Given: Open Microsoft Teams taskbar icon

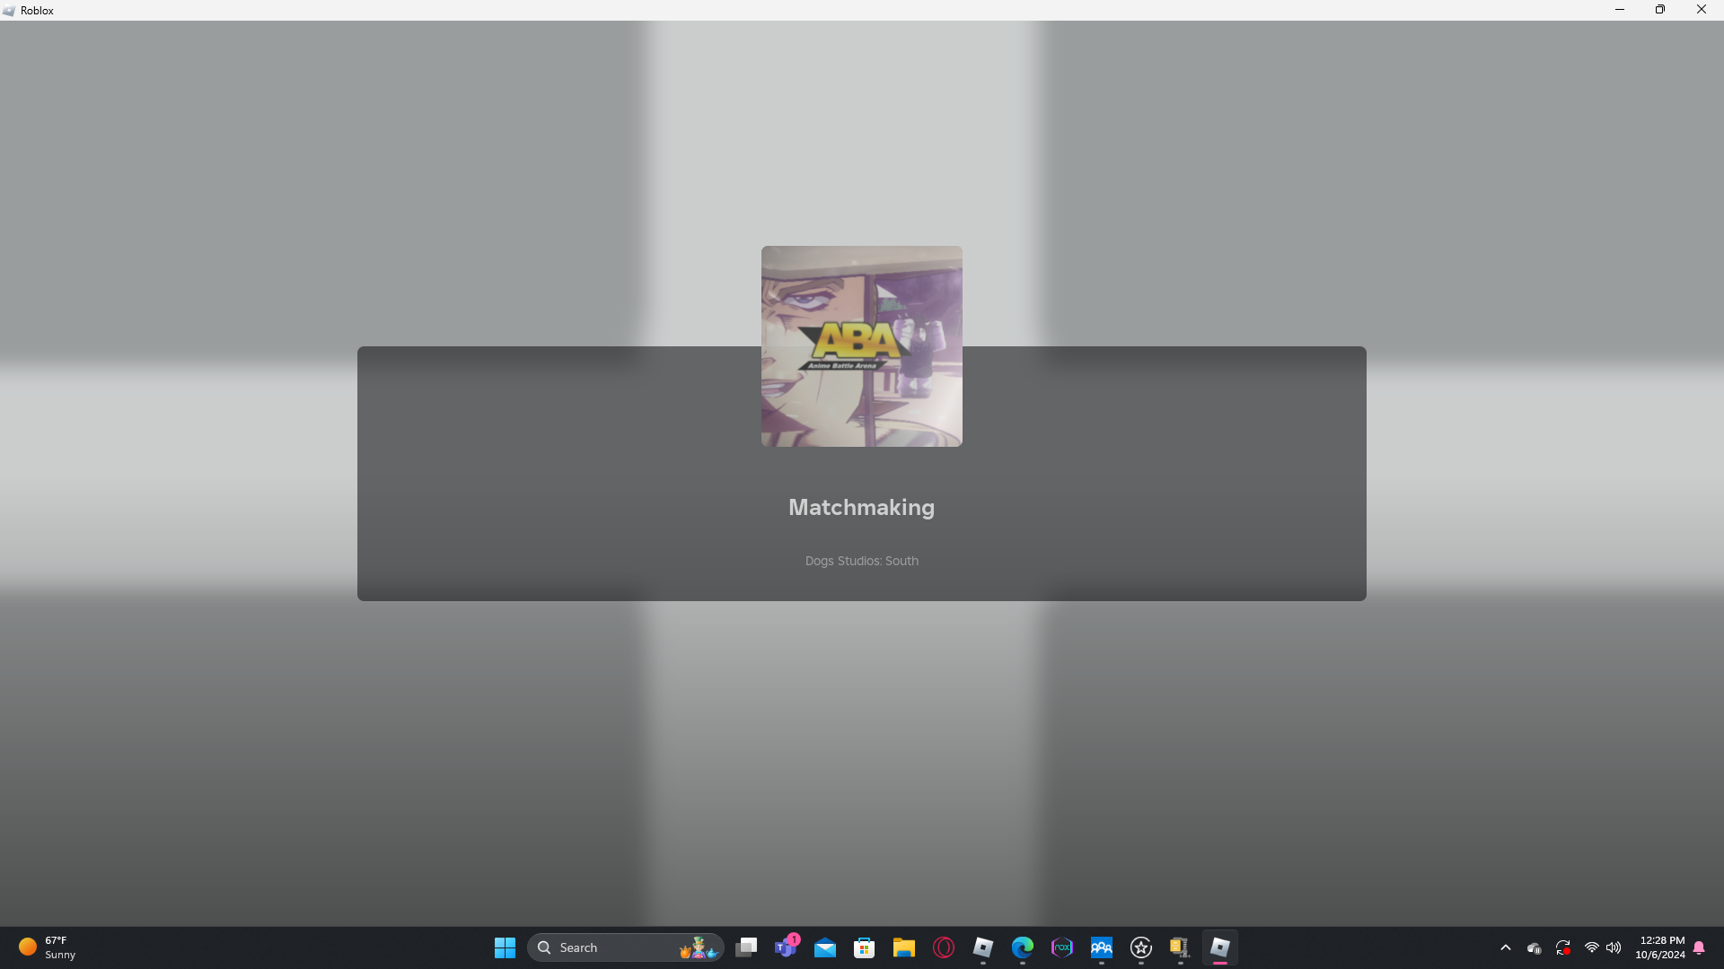Looking at the screenshot, I should click(x=786, y=947).
